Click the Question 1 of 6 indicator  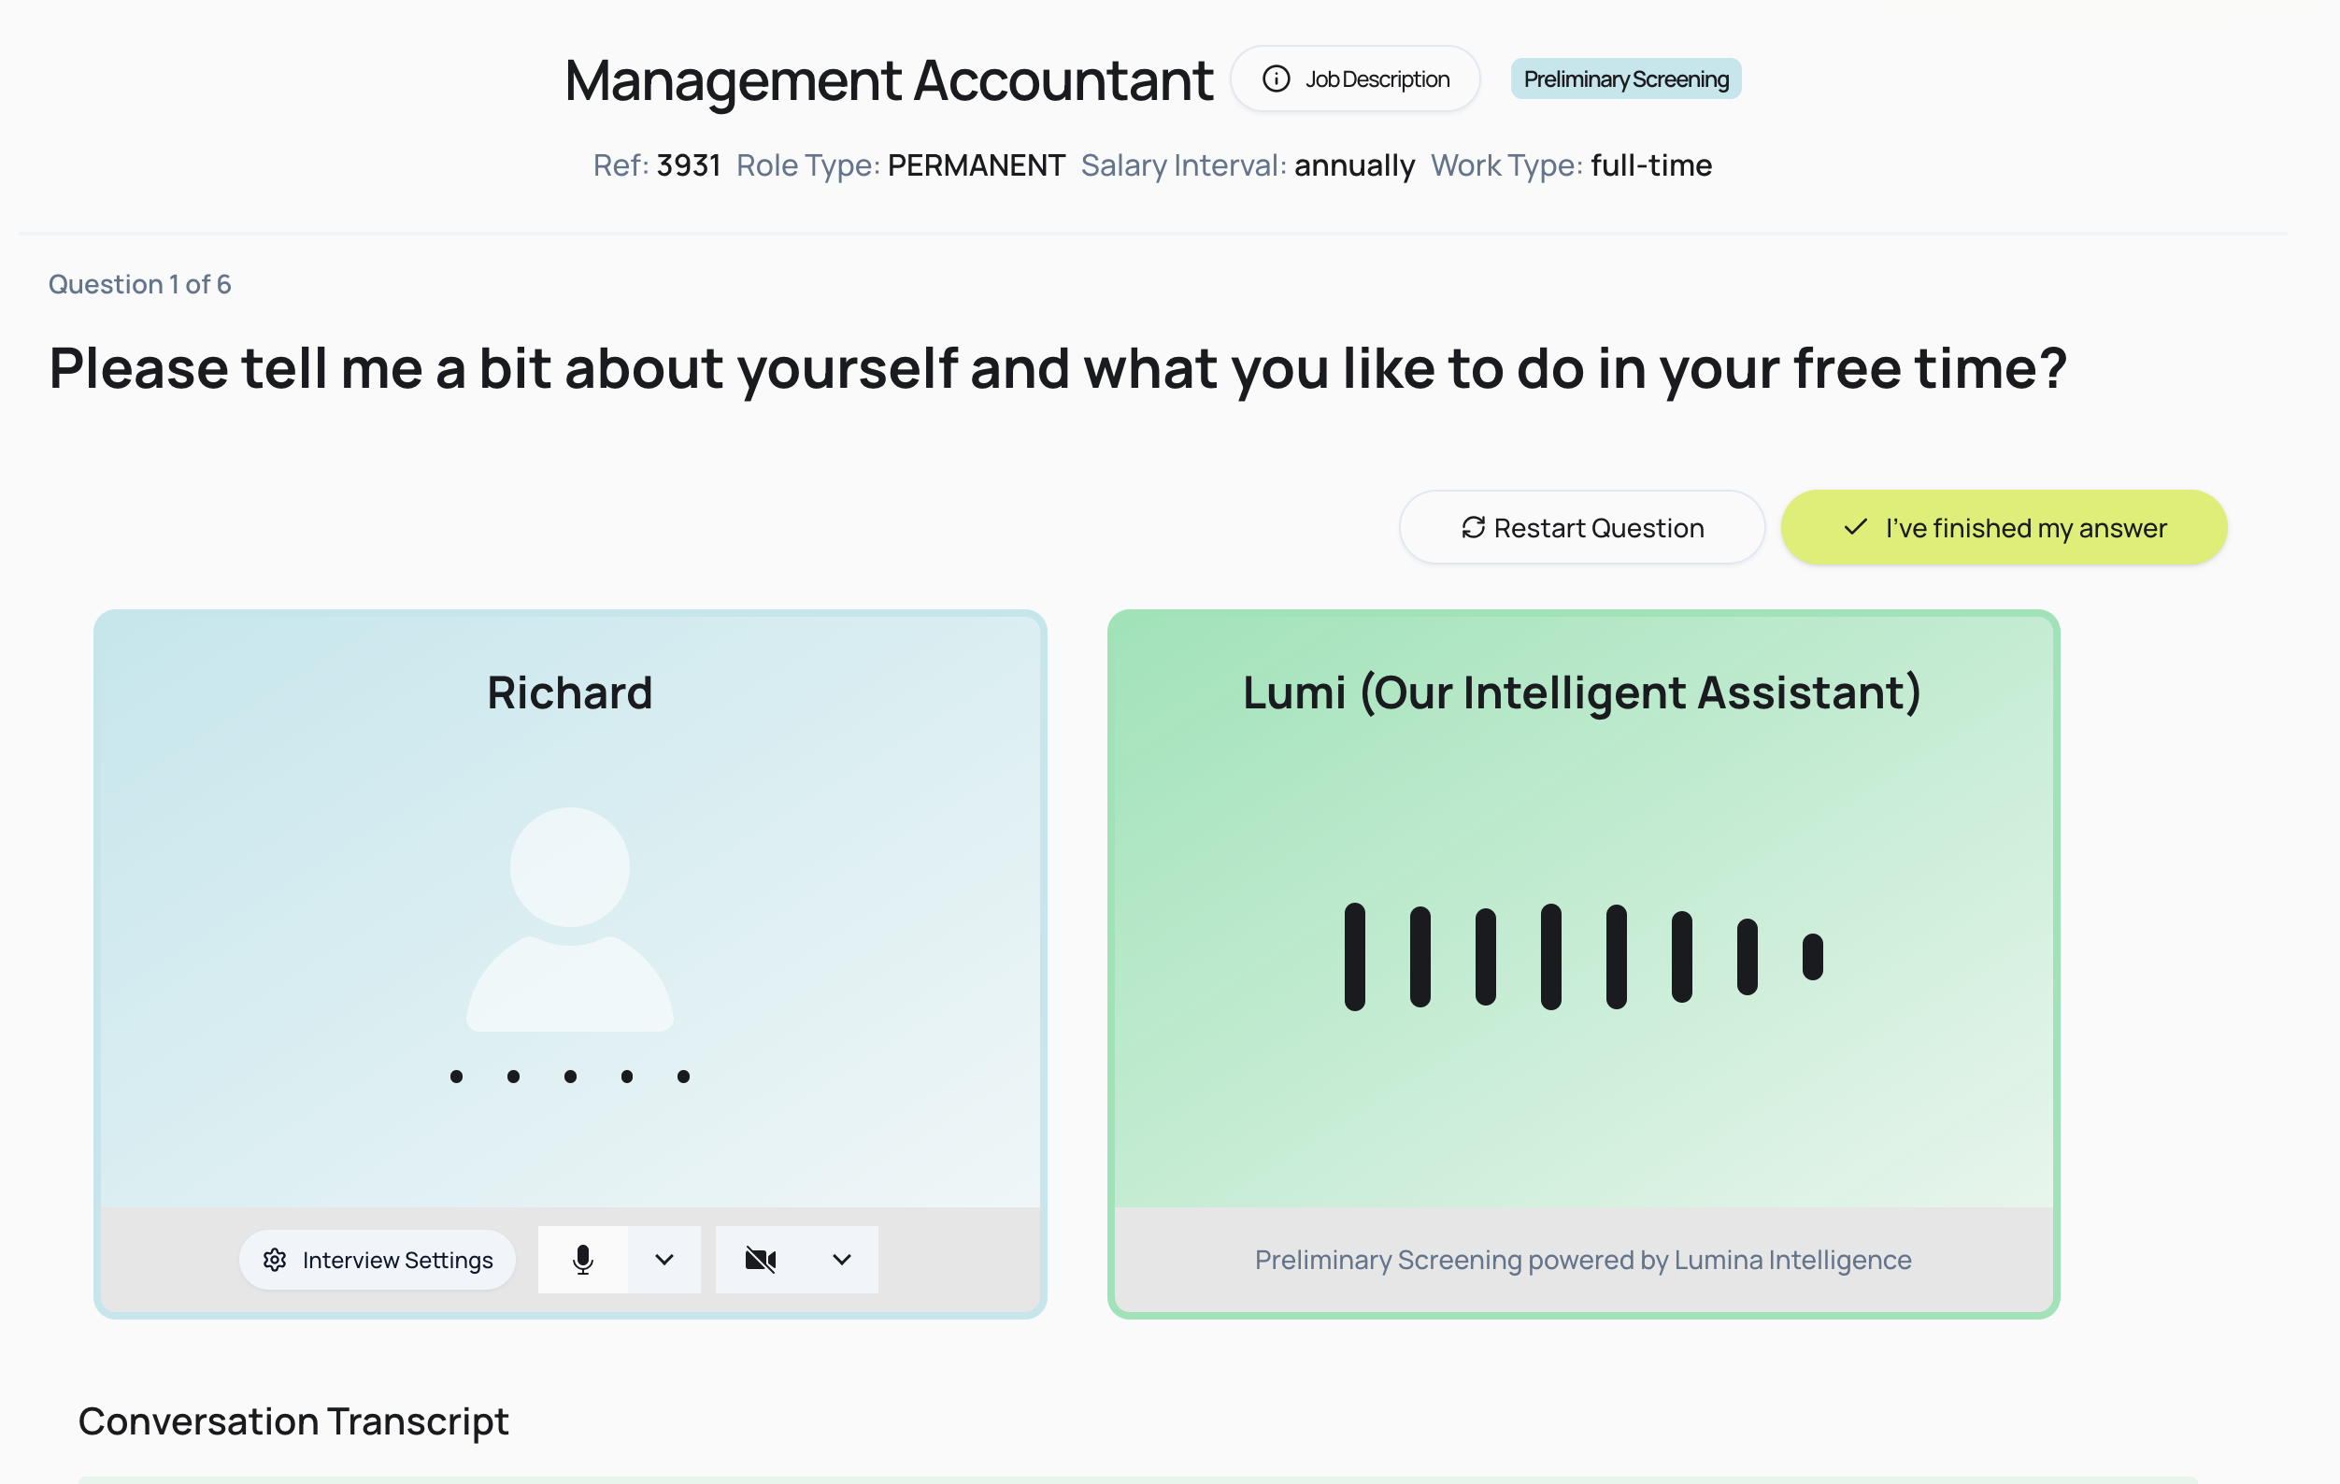click(140, 284)
